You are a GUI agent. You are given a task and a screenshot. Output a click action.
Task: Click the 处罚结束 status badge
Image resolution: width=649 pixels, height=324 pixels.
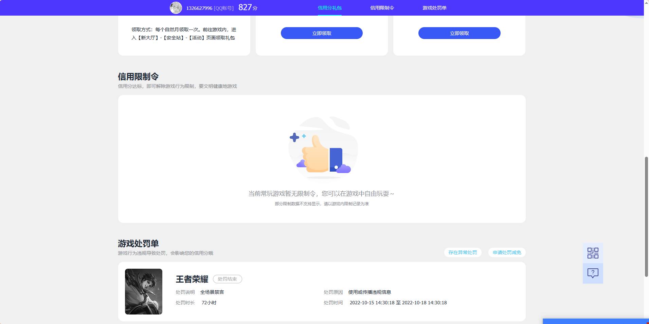(x=227, y=279)
